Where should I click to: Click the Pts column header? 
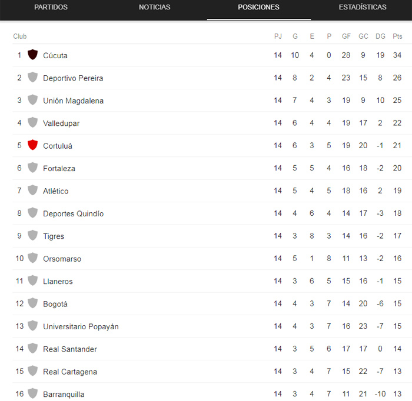pos(397,36)
